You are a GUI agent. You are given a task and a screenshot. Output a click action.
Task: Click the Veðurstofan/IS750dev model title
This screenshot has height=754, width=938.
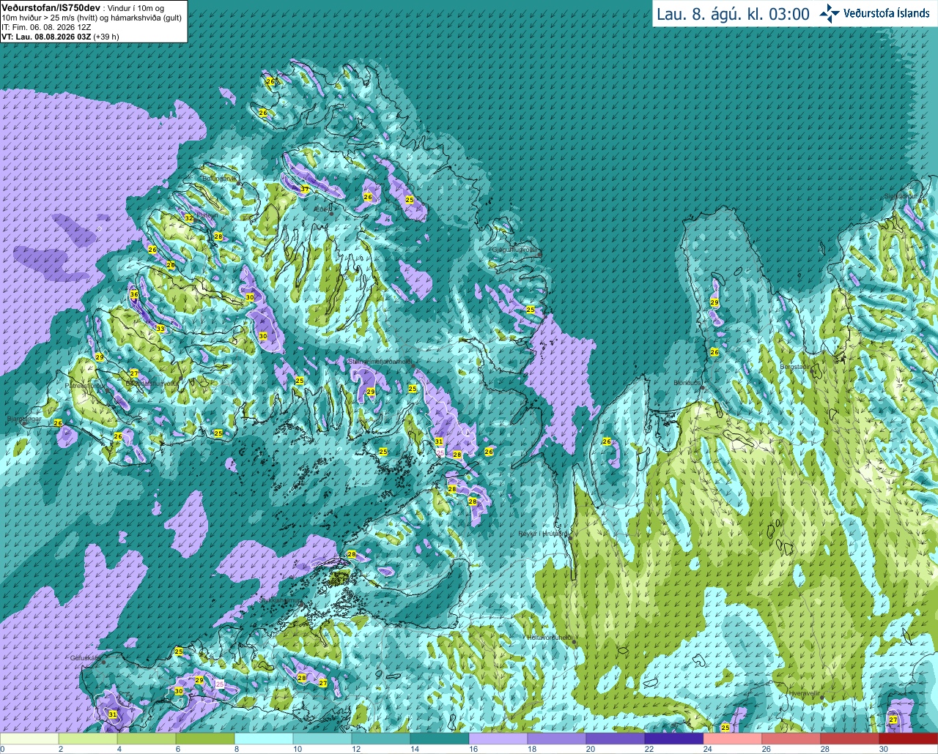(x=51, y=7)
